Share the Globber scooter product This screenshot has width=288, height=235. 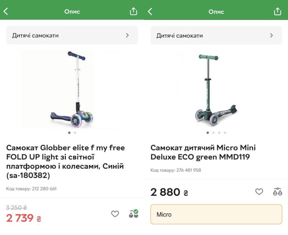[x=133, y=11]
